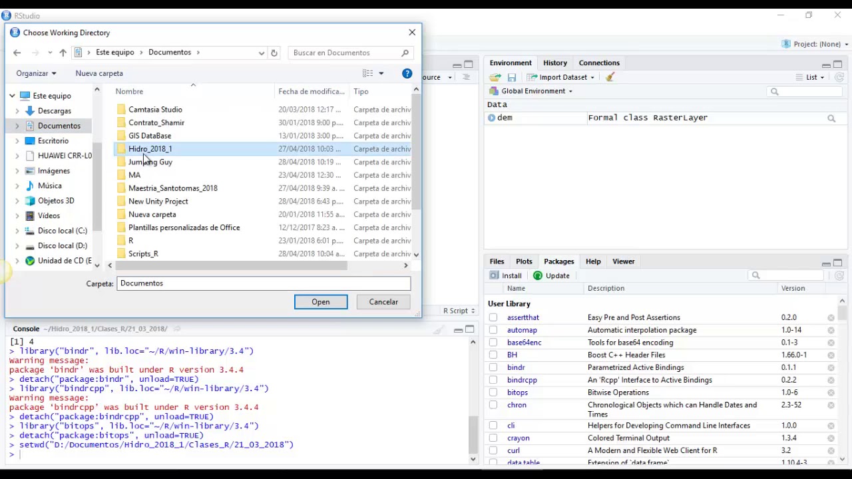Maximize the Console pane

click(x=470, y=329)
